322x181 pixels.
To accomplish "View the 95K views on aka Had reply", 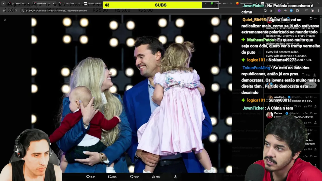I will point(308,106).
